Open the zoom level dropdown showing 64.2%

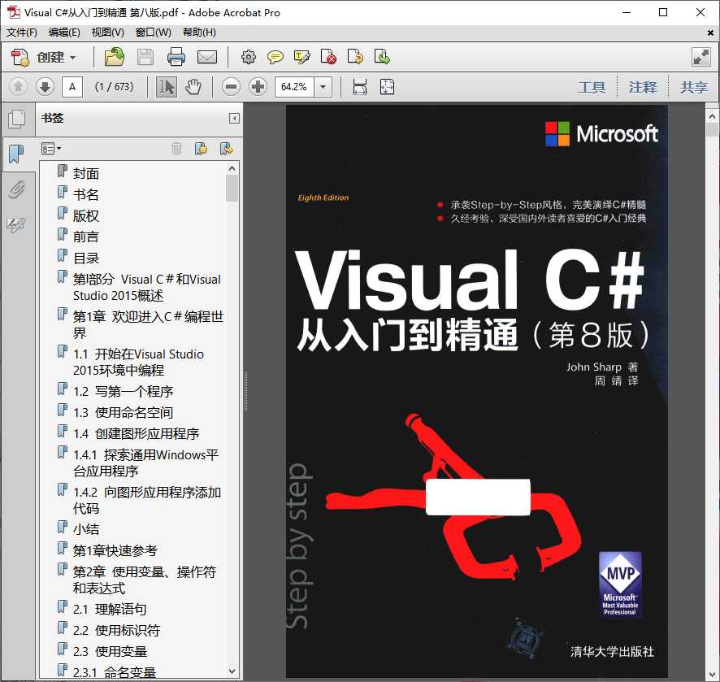(321, 87)
